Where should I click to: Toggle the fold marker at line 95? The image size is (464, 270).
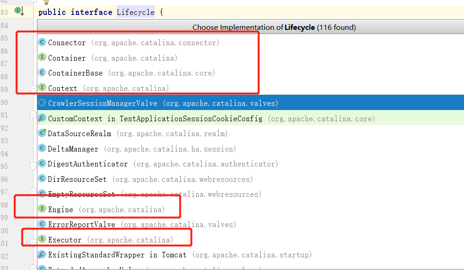(x=33, y=166)
